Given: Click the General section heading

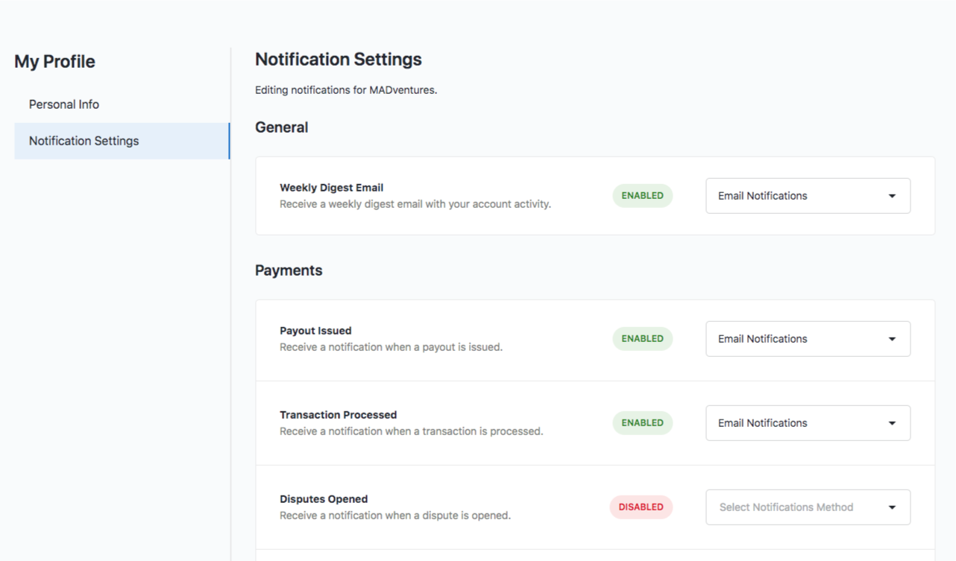Looking at the screenshot, I should click(281, 127).
